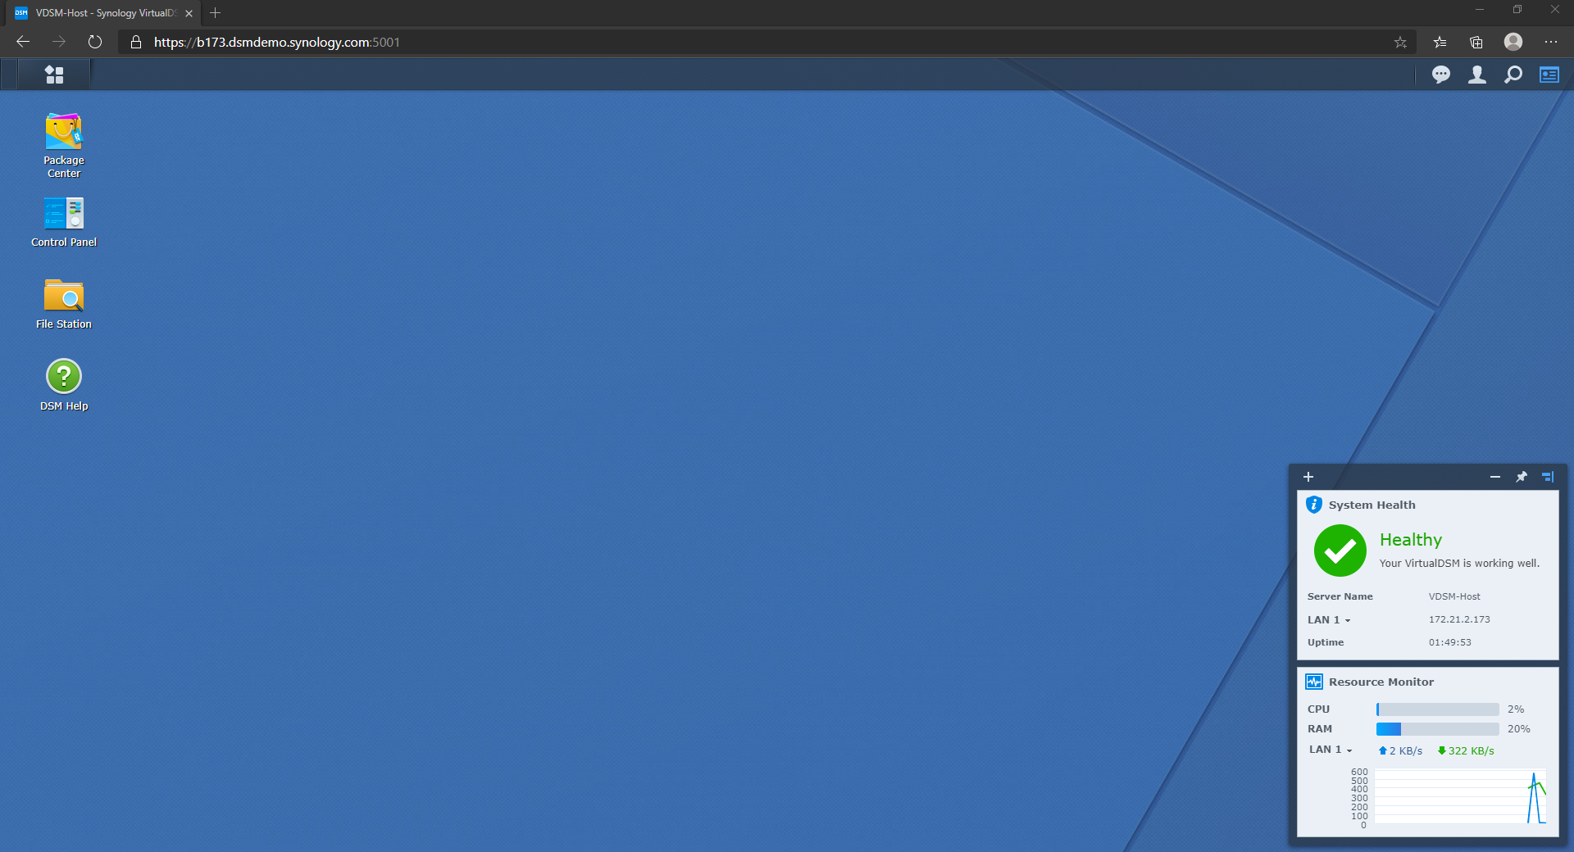The width and height of the screenshot is (1574, 852).
Task: View site security lock icon
Action: click(x=136, y=42)
